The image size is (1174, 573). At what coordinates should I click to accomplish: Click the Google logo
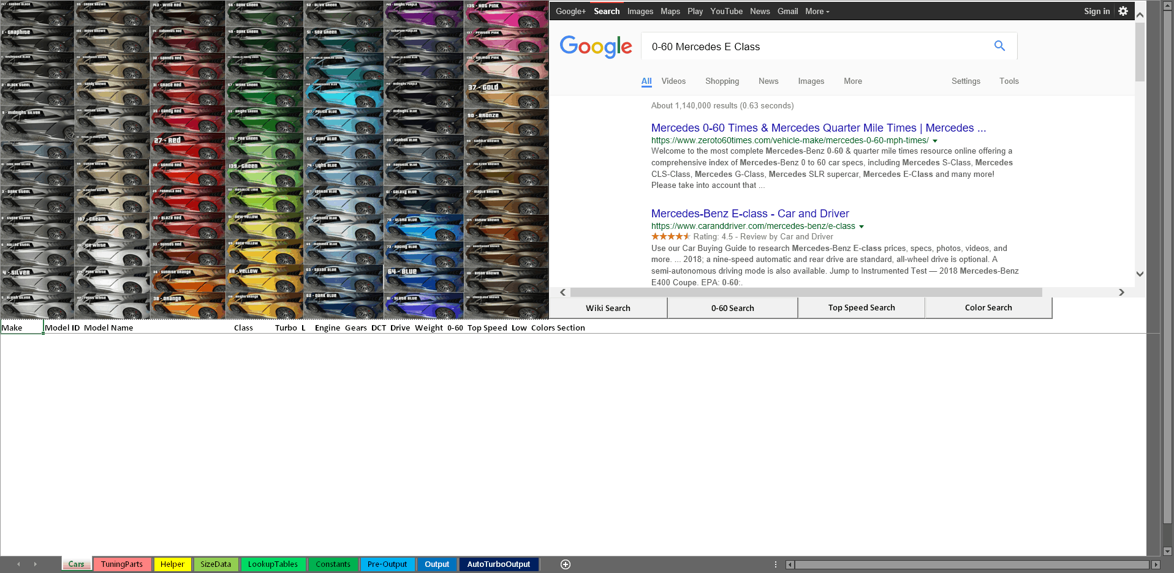[596, 47]
